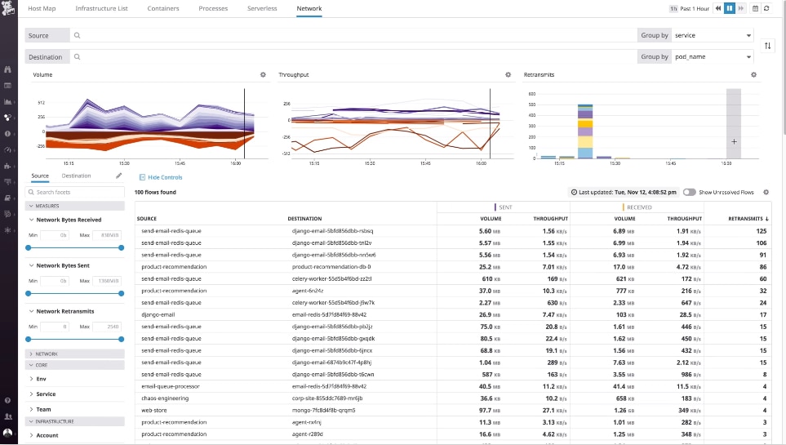Open the user avatar in the sidebar
786x445 pixels.
click(x=7, y=433)
